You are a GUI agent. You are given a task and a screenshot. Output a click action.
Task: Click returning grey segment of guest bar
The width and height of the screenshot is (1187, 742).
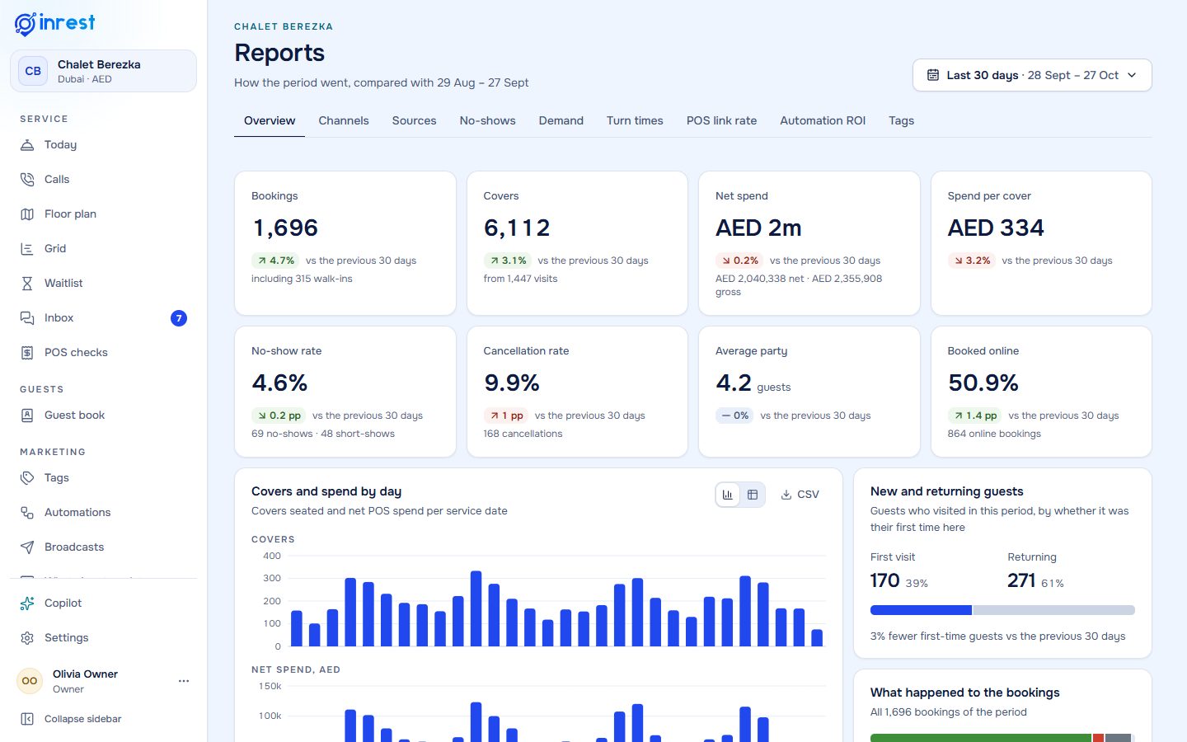(1054, 610)
